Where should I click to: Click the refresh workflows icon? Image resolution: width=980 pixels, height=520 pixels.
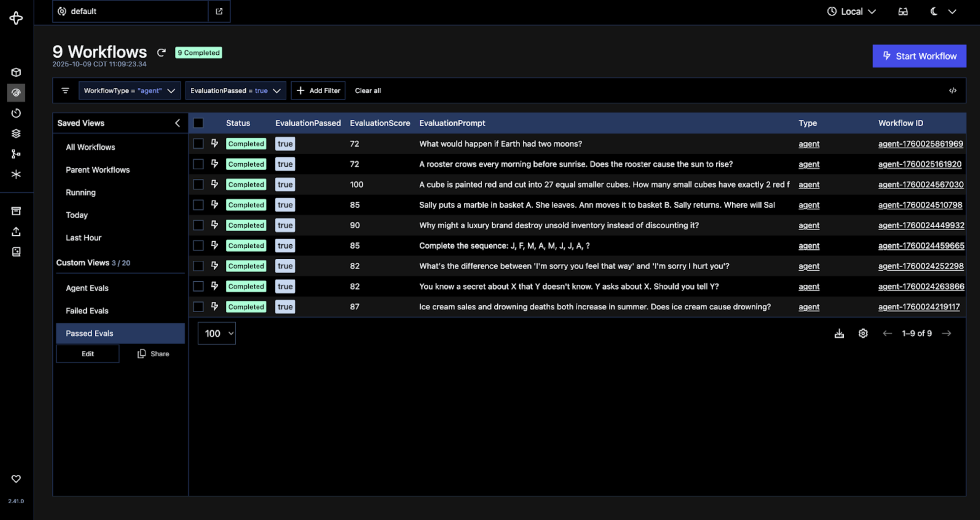click(x=161, y=53)
